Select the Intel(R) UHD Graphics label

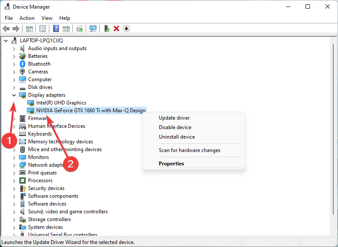[61, 103]
